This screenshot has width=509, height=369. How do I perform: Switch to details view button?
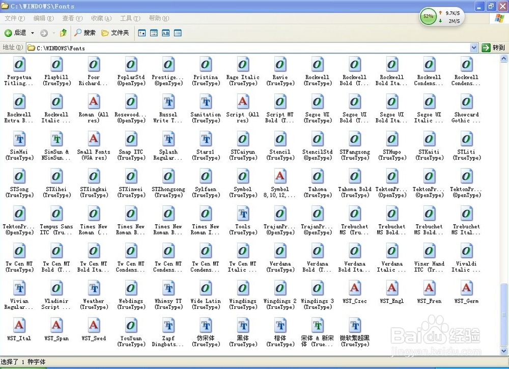pos(178,33)
